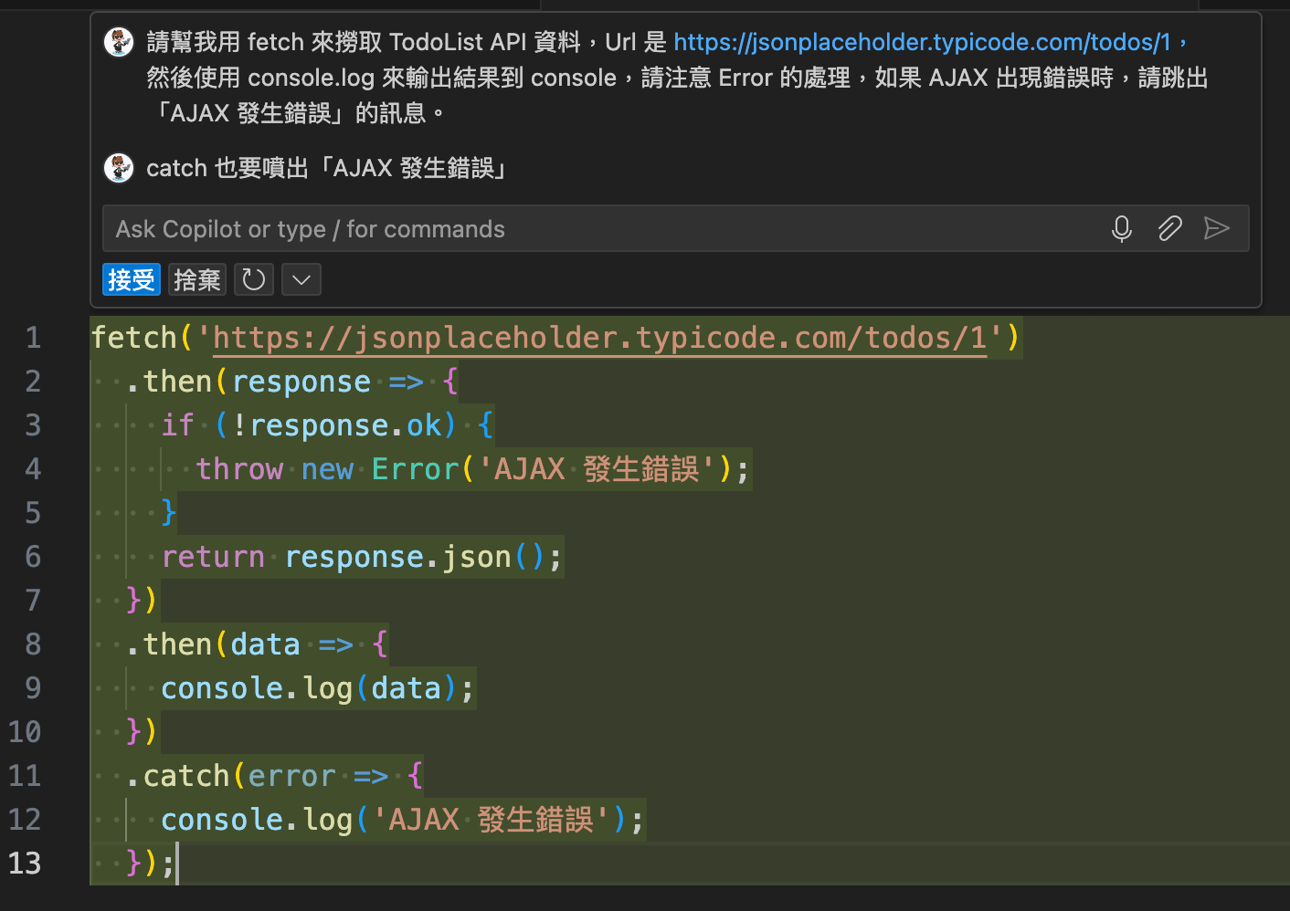Expand the chevron dropdown next to rerun

[x=301, y=279]
